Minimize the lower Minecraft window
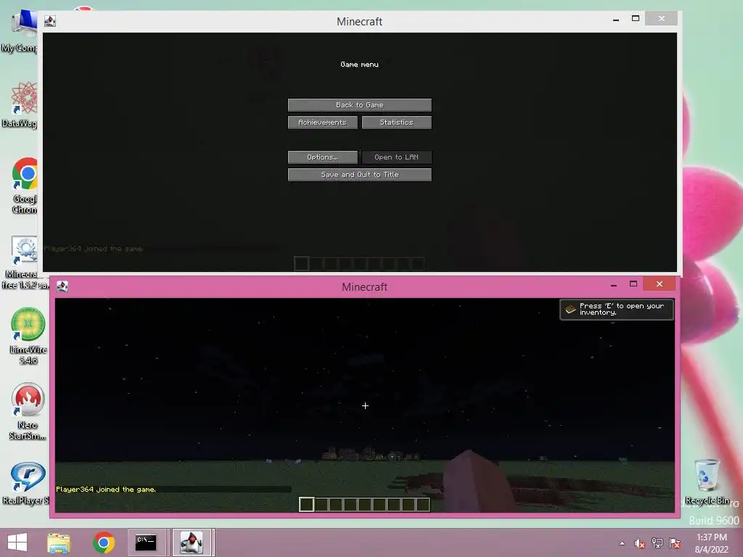Viewport: 743px width, 557px height. click(x=614, y=284)
